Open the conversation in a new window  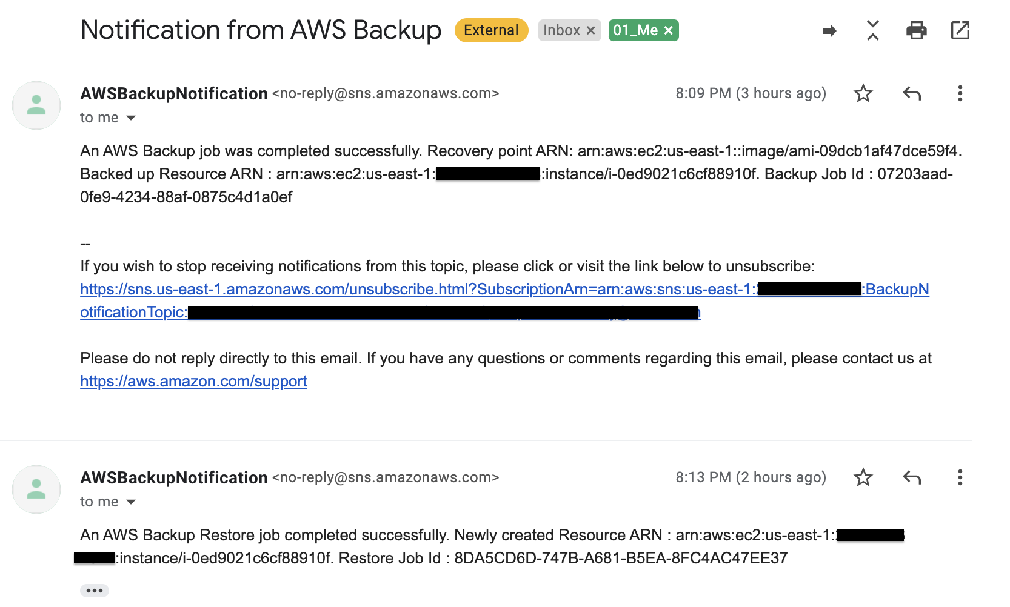click(960, 30)
